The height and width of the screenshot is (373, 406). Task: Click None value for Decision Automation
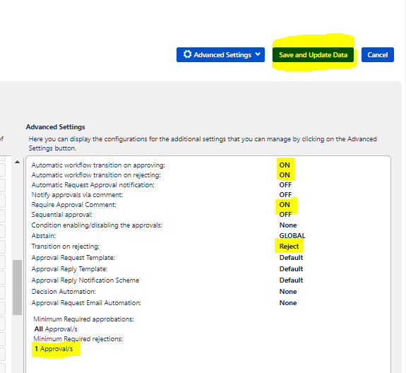pyautogui.click(x=288, y=292)
